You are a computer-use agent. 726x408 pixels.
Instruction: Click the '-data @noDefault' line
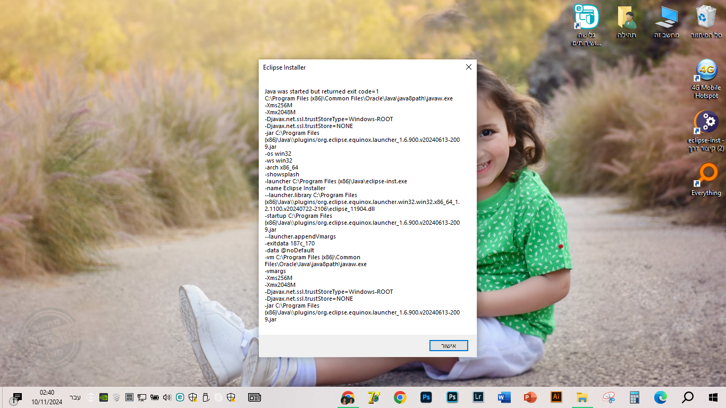pyautogui.click(x=290, y=250)
